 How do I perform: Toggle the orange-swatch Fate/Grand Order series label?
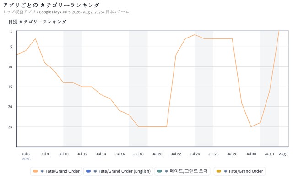click(62, 171)
